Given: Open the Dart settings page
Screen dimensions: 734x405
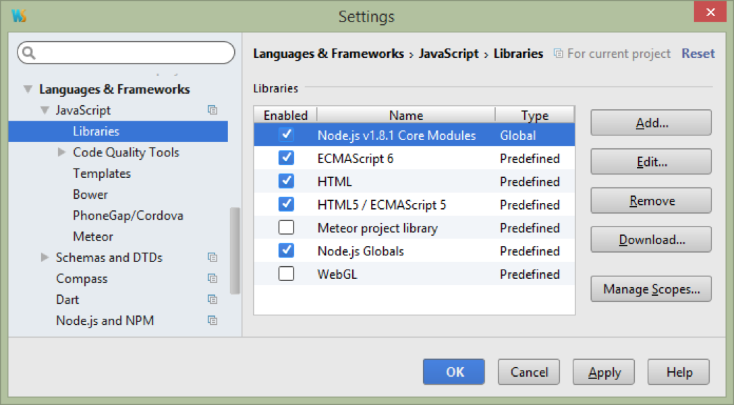Looking at the screenshot, I should (x=67, y=300).
